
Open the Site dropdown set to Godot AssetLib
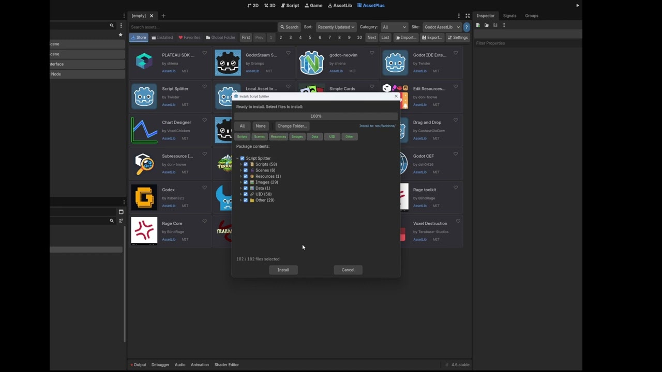pos(442,27)
